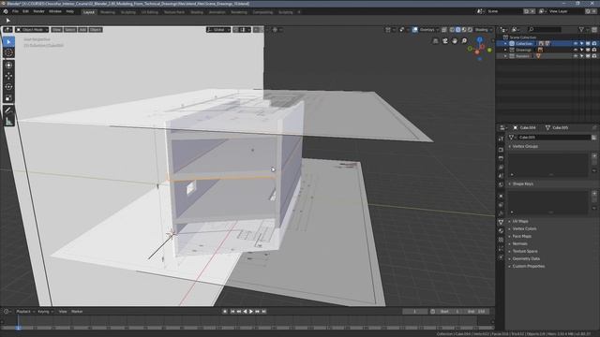Click the Cube.005 mesh name field
The image size is (600, 337).
(x=554, y=138)
